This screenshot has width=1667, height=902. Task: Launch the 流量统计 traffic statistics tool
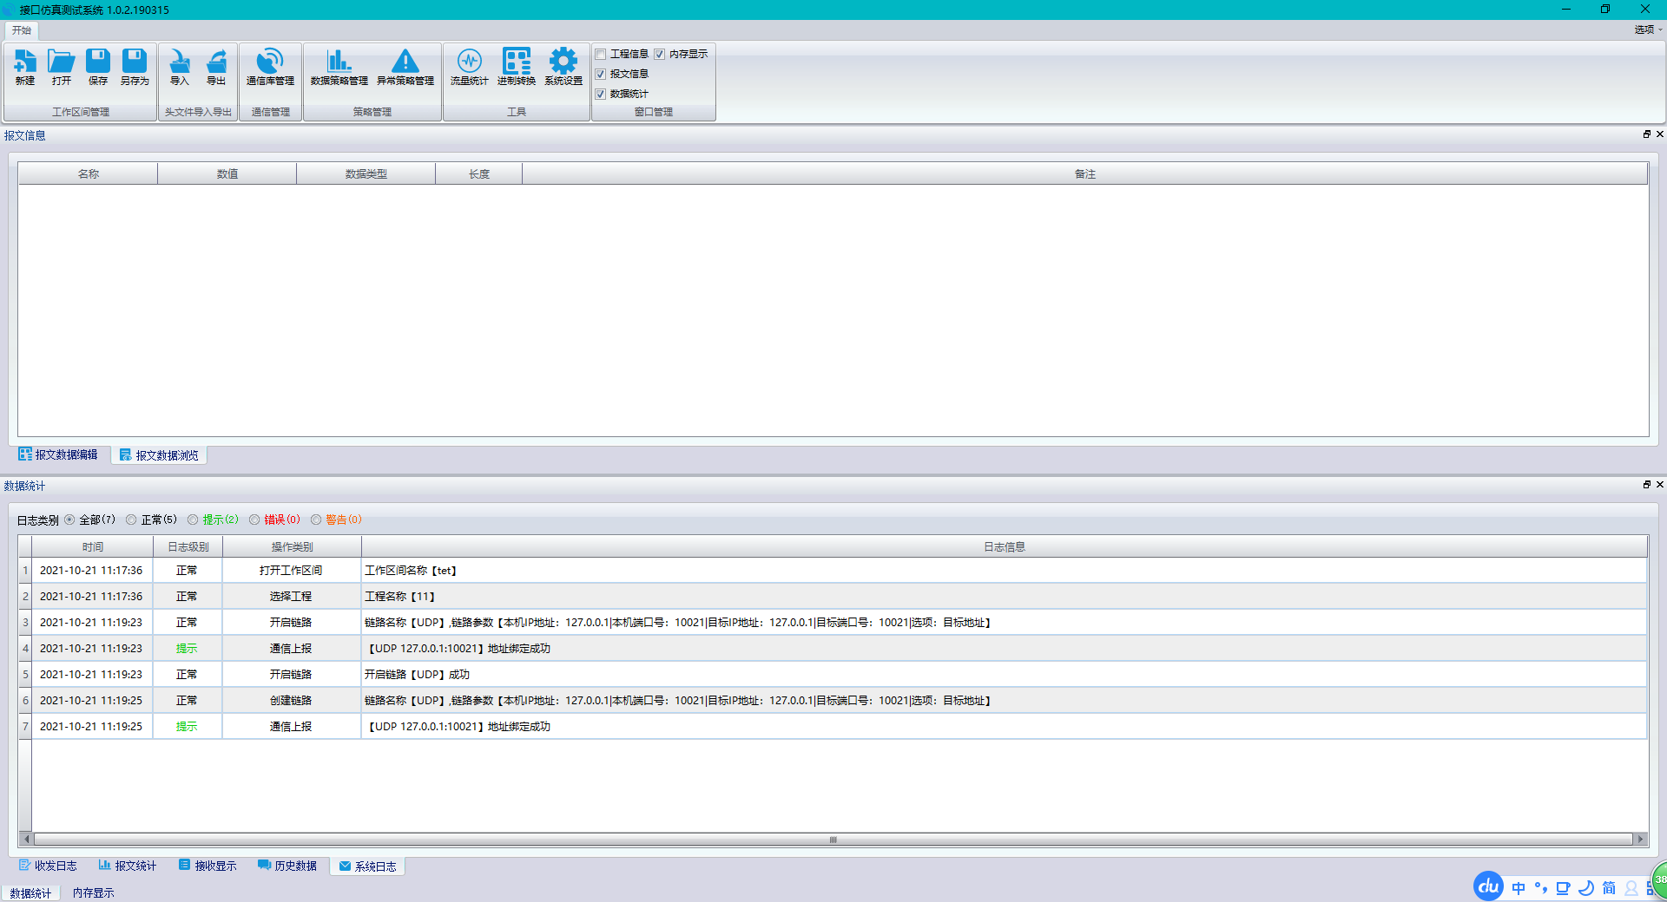point(469,67)
